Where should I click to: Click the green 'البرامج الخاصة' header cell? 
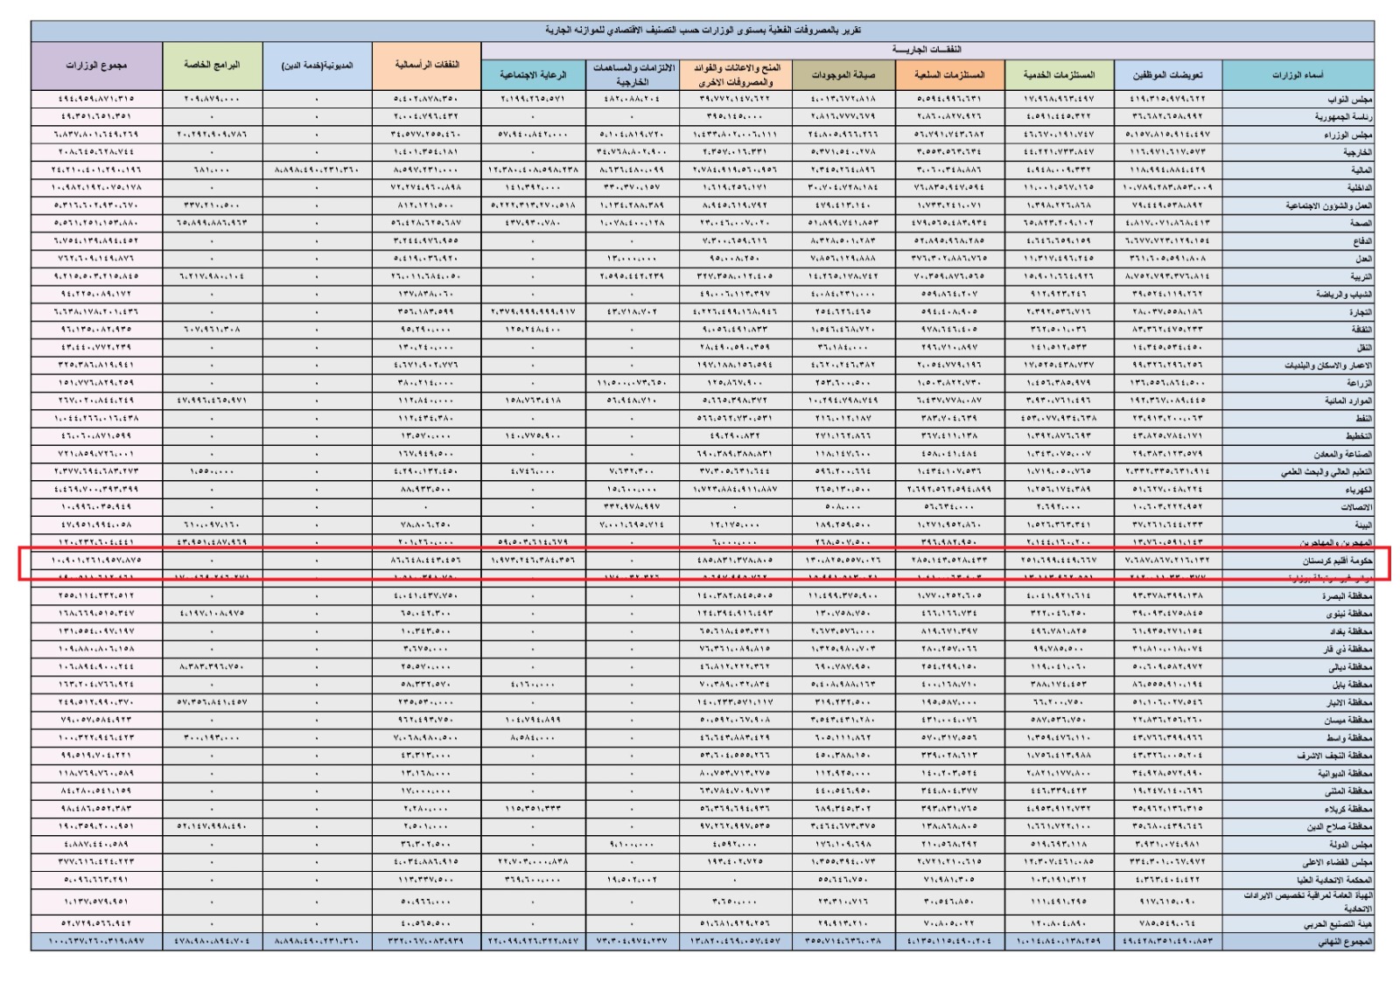coord(212,66)
